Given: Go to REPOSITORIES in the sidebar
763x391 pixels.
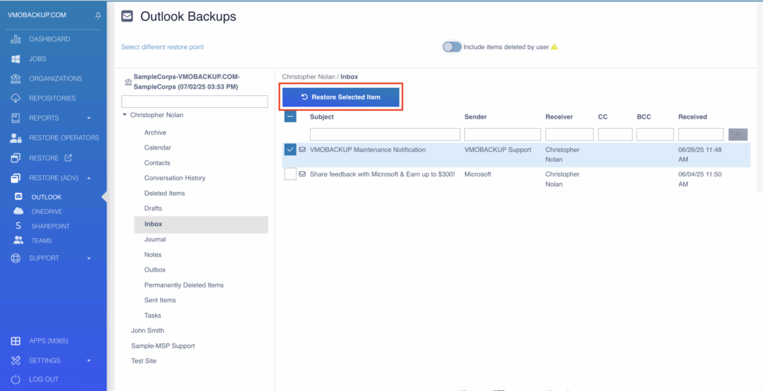Looking at the screenshot, I should pyautogui.click(x=53, y=98).
